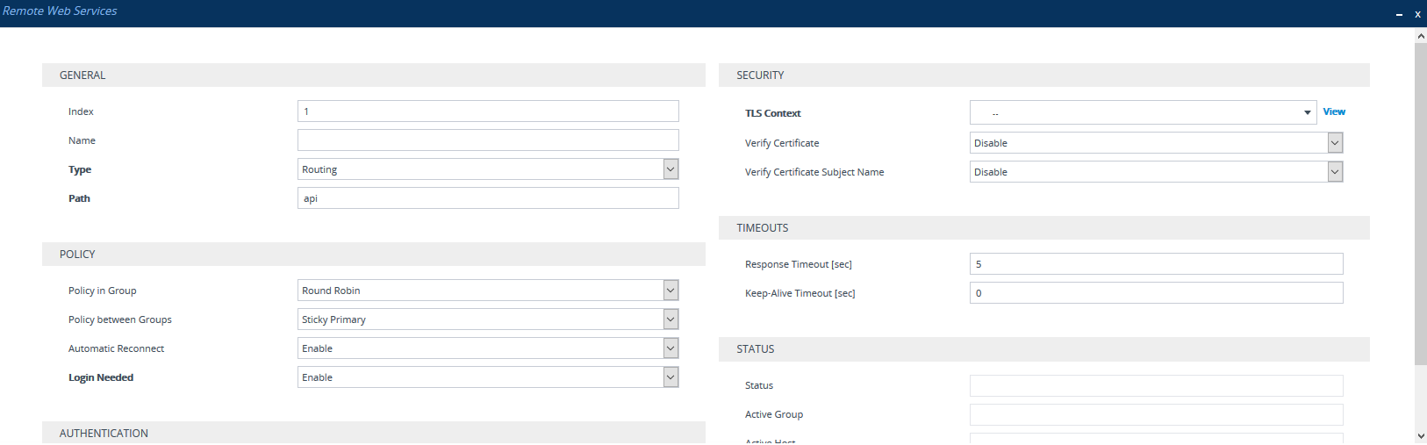The image size is (1427, 445).
Task: Minimize the Remote Web Services dialog
Action: click(x=1399, y=14)
